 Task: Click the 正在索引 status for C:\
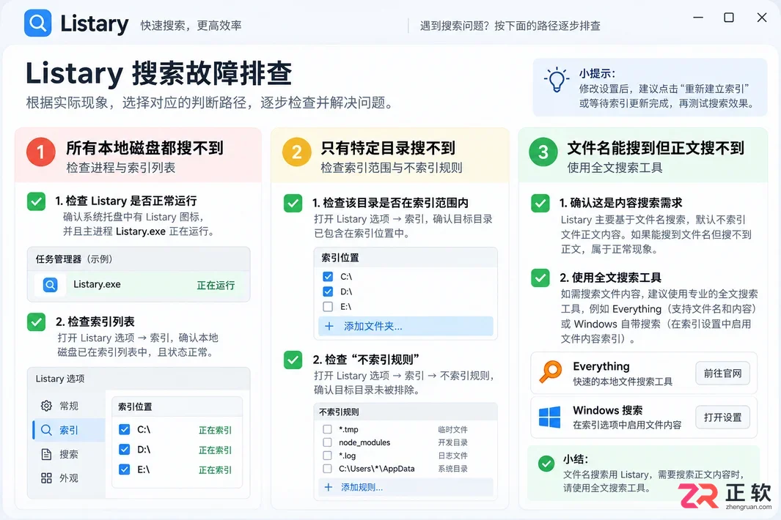pos(215,430)
